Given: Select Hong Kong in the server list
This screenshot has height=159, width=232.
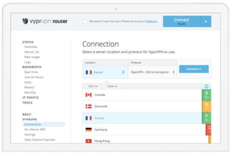Looking at the screenshot, I should [145, 140].
